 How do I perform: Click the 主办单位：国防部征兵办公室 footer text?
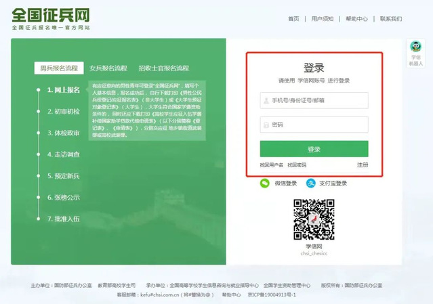[61, 285]
